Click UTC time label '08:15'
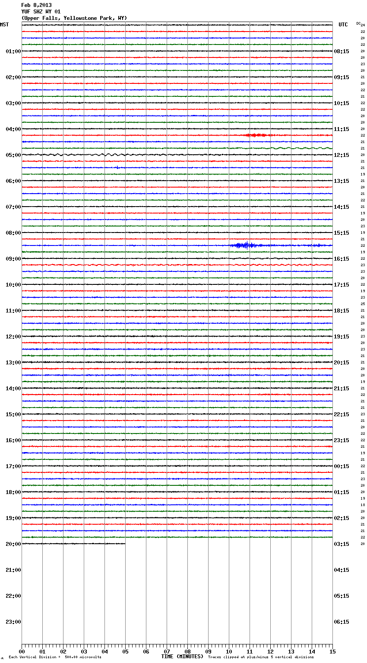 point(342,51)
